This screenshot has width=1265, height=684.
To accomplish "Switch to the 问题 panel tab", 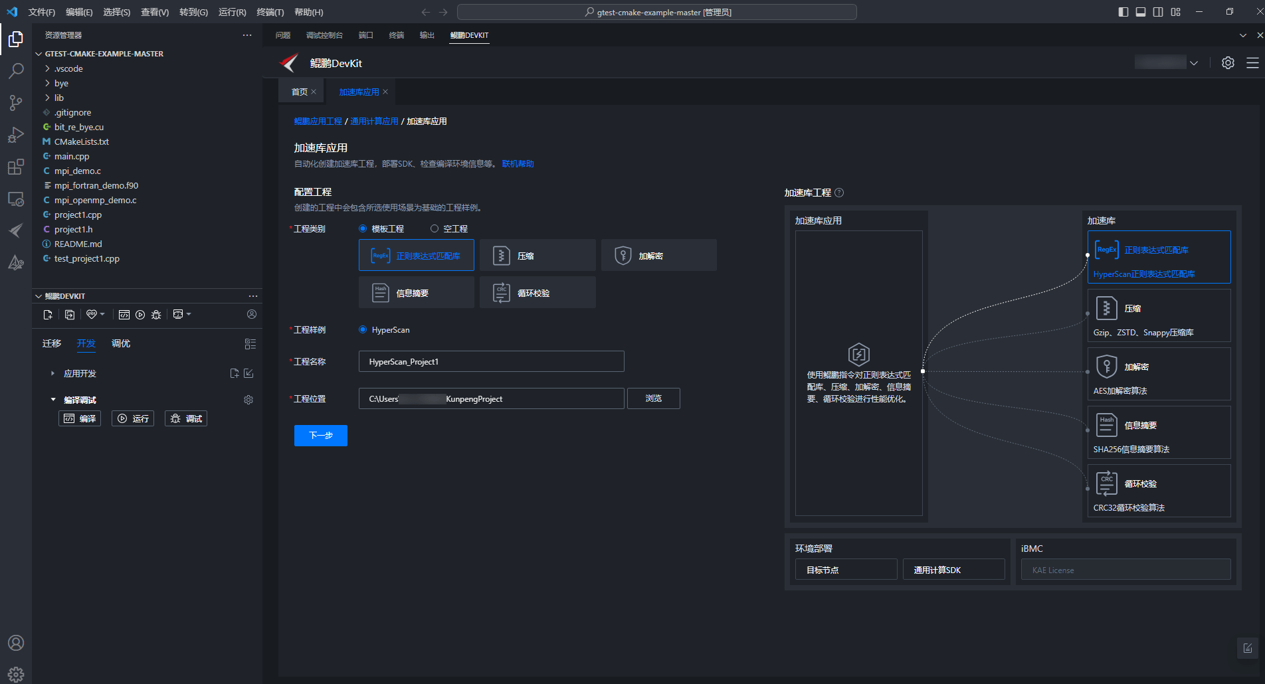I will tap(283, 35).
